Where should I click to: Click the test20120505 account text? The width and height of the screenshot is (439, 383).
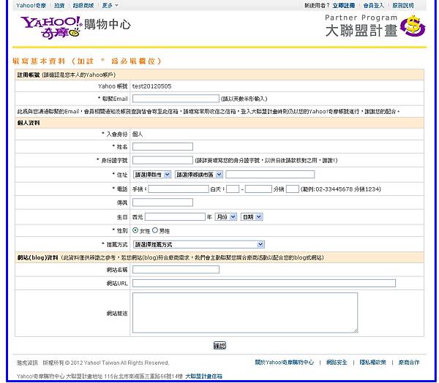coord(151,86)
